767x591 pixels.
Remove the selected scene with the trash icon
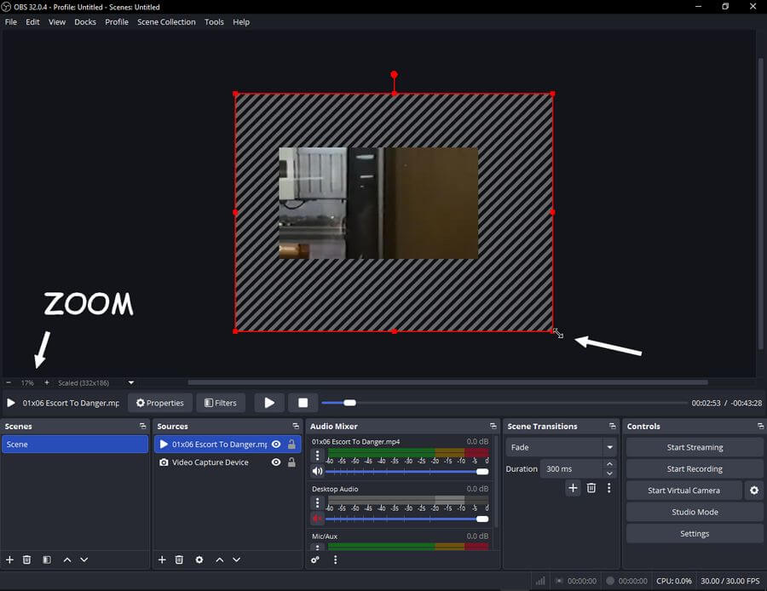click(27, 559)
